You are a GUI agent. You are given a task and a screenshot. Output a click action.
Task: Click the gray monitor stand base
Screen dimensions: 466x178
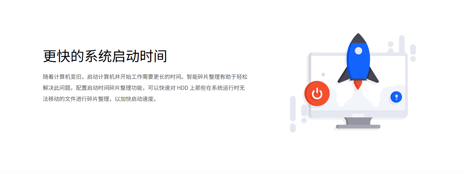(x=358, y=127)
